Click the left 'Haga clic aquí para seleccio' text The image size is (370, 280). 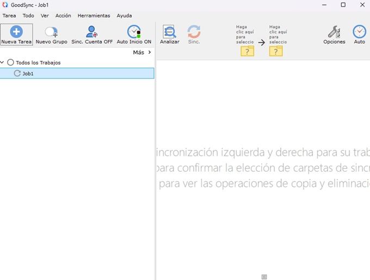[x=245, y=34]
